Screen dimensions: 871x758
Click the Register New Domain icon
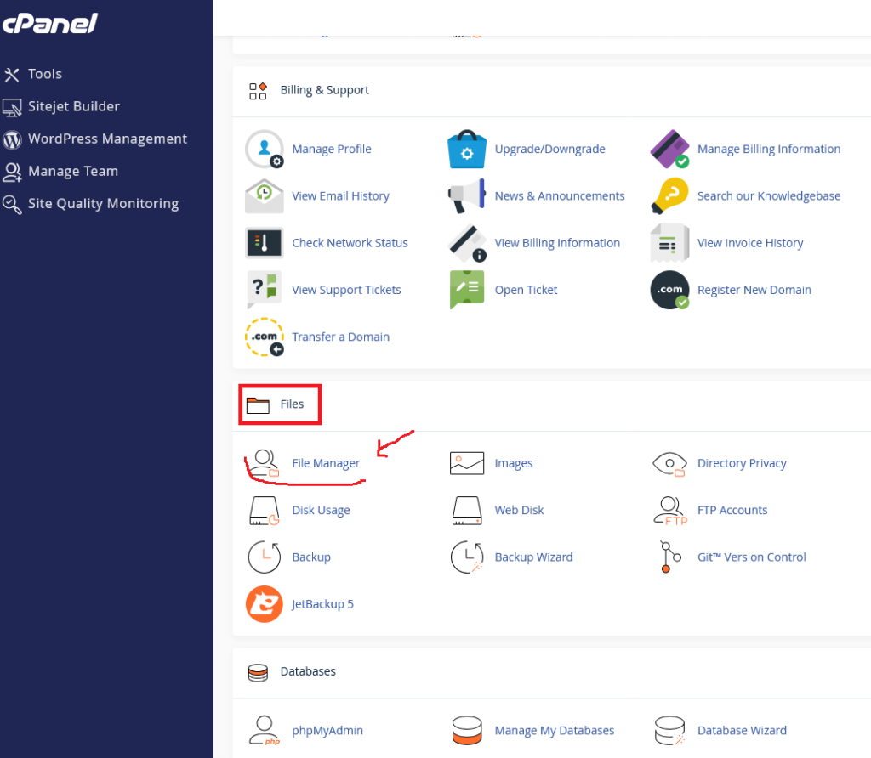[669, 290]
